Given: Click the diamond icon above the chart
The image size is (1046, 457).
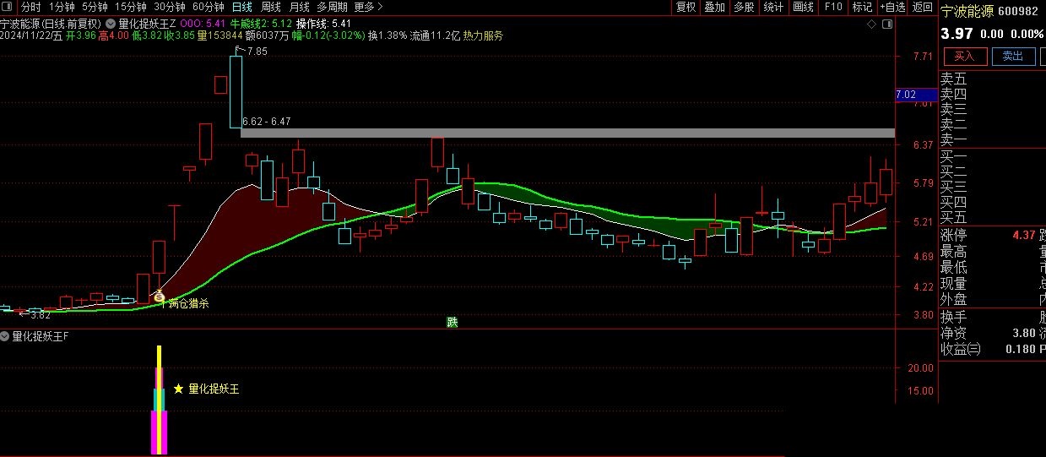Looking at the screenshot, I should point(872,24).
